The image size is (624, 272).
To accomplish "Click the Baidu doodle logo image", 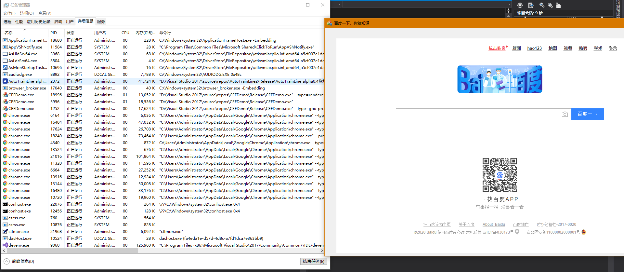I will [x=500, y=79].
